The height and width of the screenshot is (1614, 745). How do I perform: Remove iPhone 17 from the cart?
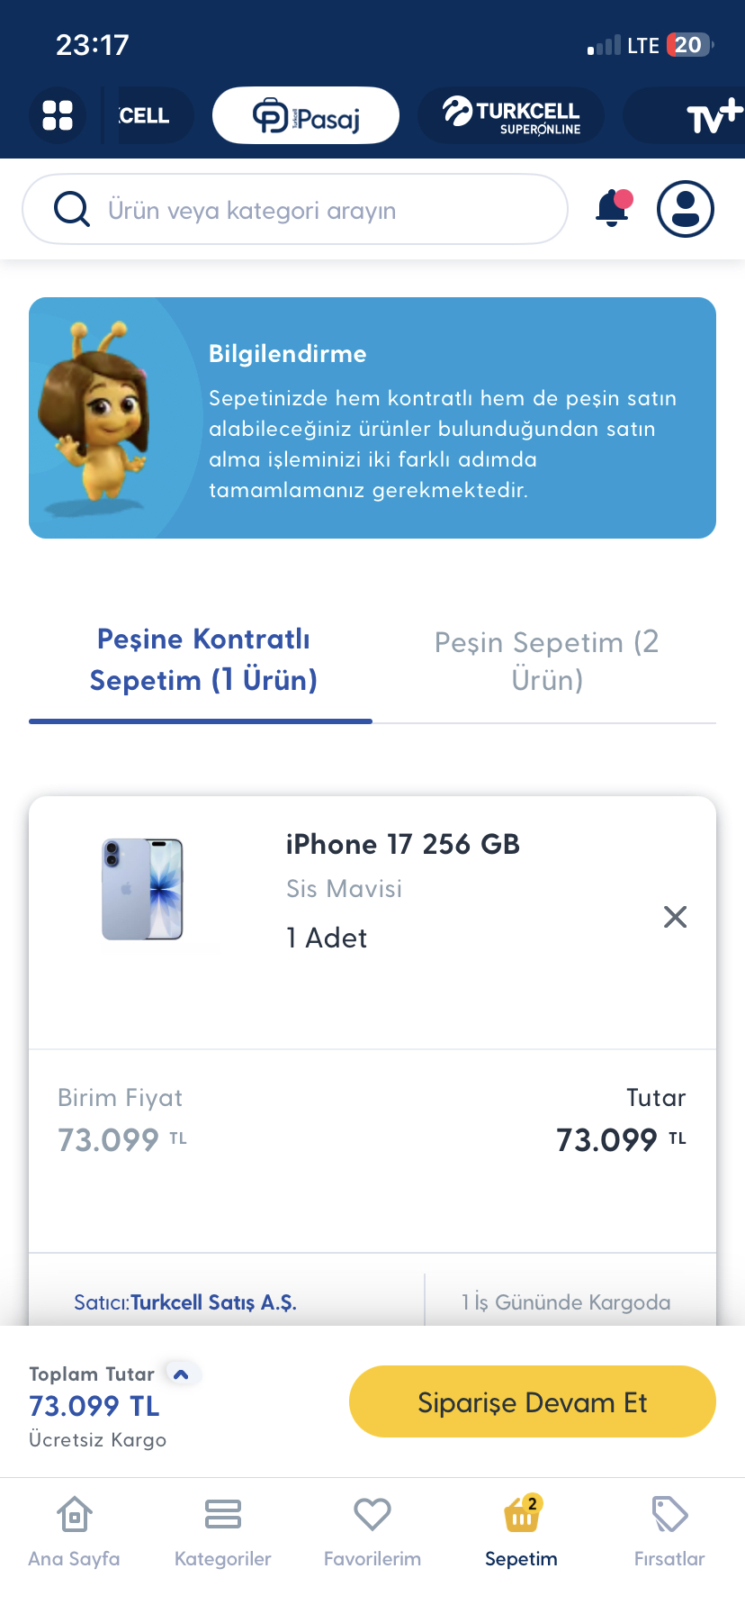coord(675,917)
